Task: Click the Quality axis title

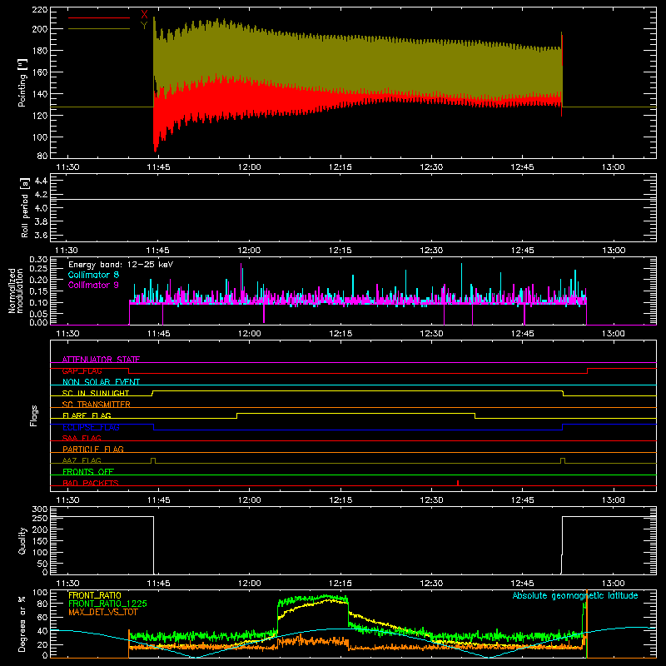Action: pos(22,540)
